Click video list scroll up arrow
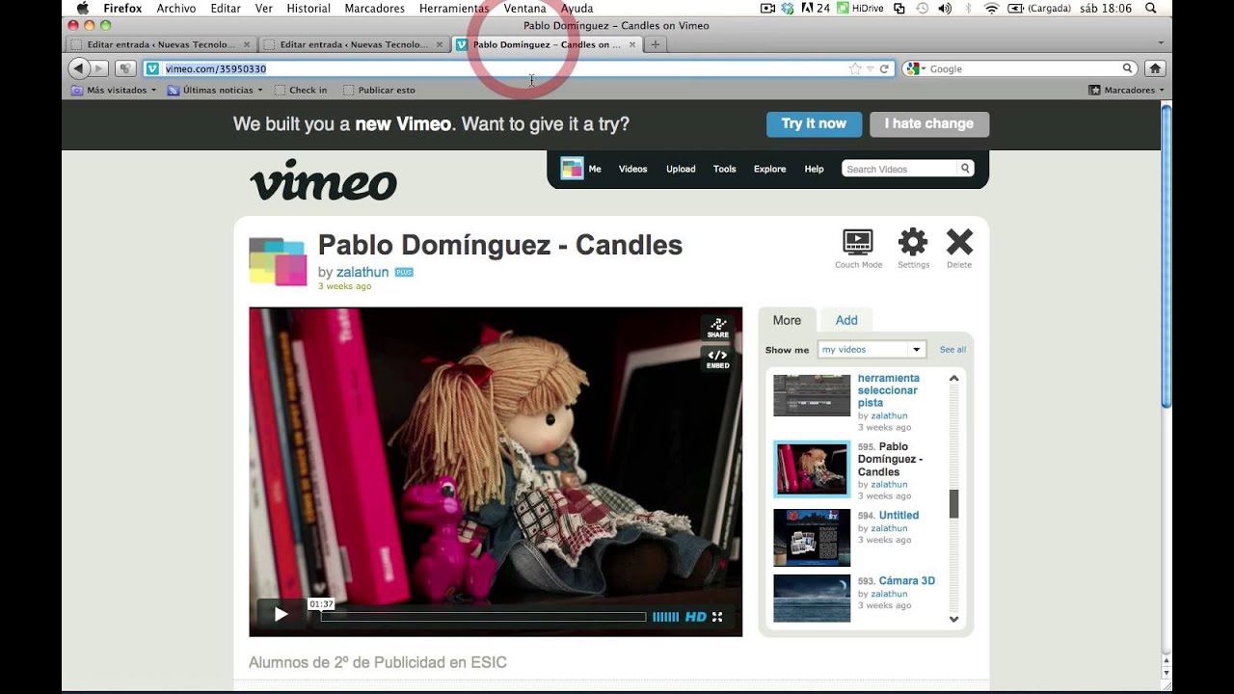This screenshot has width=1234, height=694. click(953, 379)
